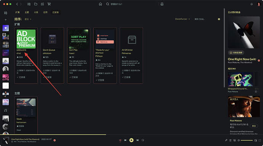
Task: Click the P4lmeiras author link
Action: (x=126, y=53)
